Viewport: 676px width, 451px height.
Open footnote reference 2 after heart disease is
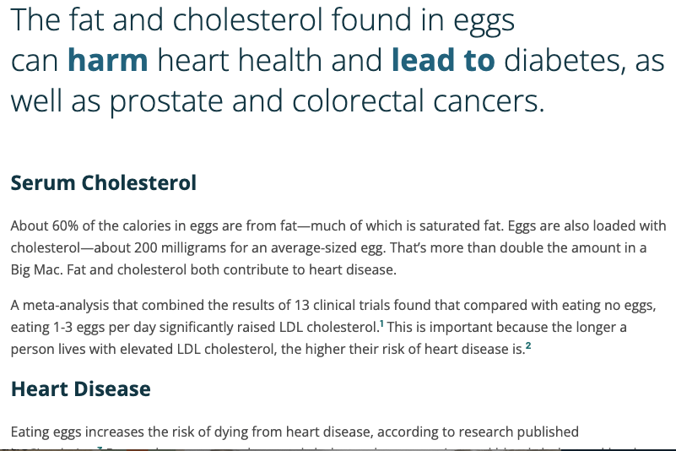coord(528,345)
